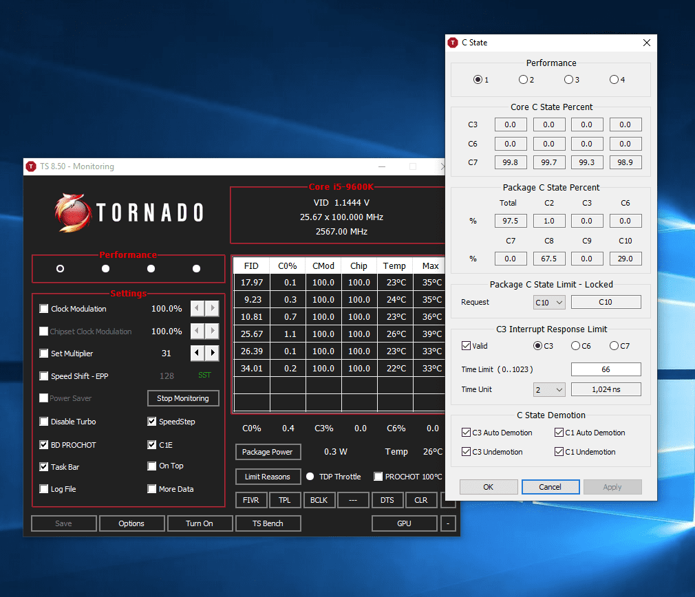The height and width of the screenshot is (597, 695).
Task: Check the More Data option
Action: point(151,489)
